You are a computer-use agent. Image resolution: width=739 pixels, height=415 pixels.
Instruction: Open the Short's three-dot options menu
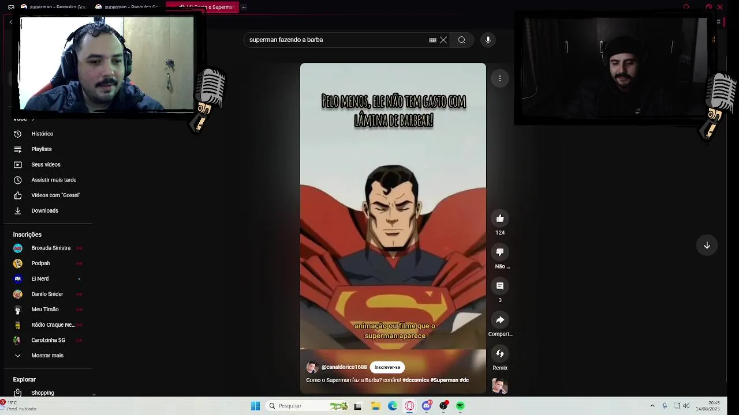tap(500, 78)
